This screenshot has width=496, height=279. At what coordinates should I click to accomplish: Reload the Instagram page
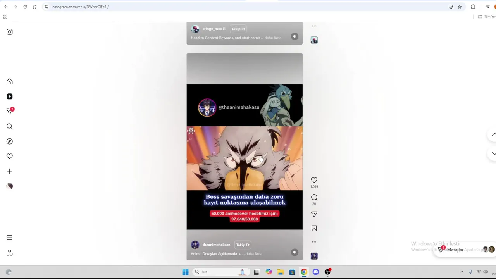[25, 7]
